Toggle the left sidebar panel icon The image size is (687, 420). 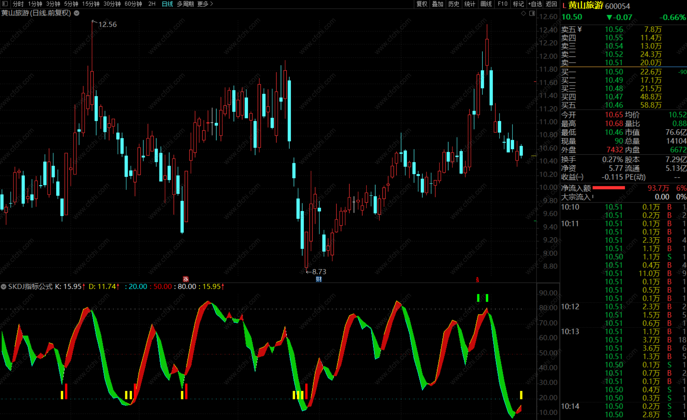click(5, 4)
